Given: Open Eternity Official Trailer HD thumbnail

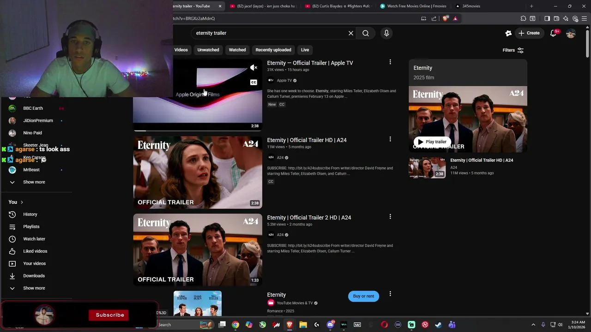Looking at the screenshot, I should click(198, 172).
